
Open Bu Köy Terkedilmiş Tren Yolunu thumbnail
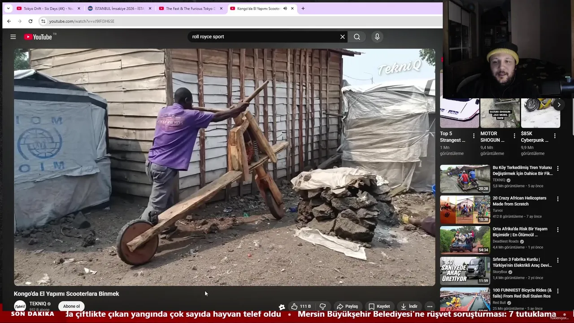click(x=465, y=179)
